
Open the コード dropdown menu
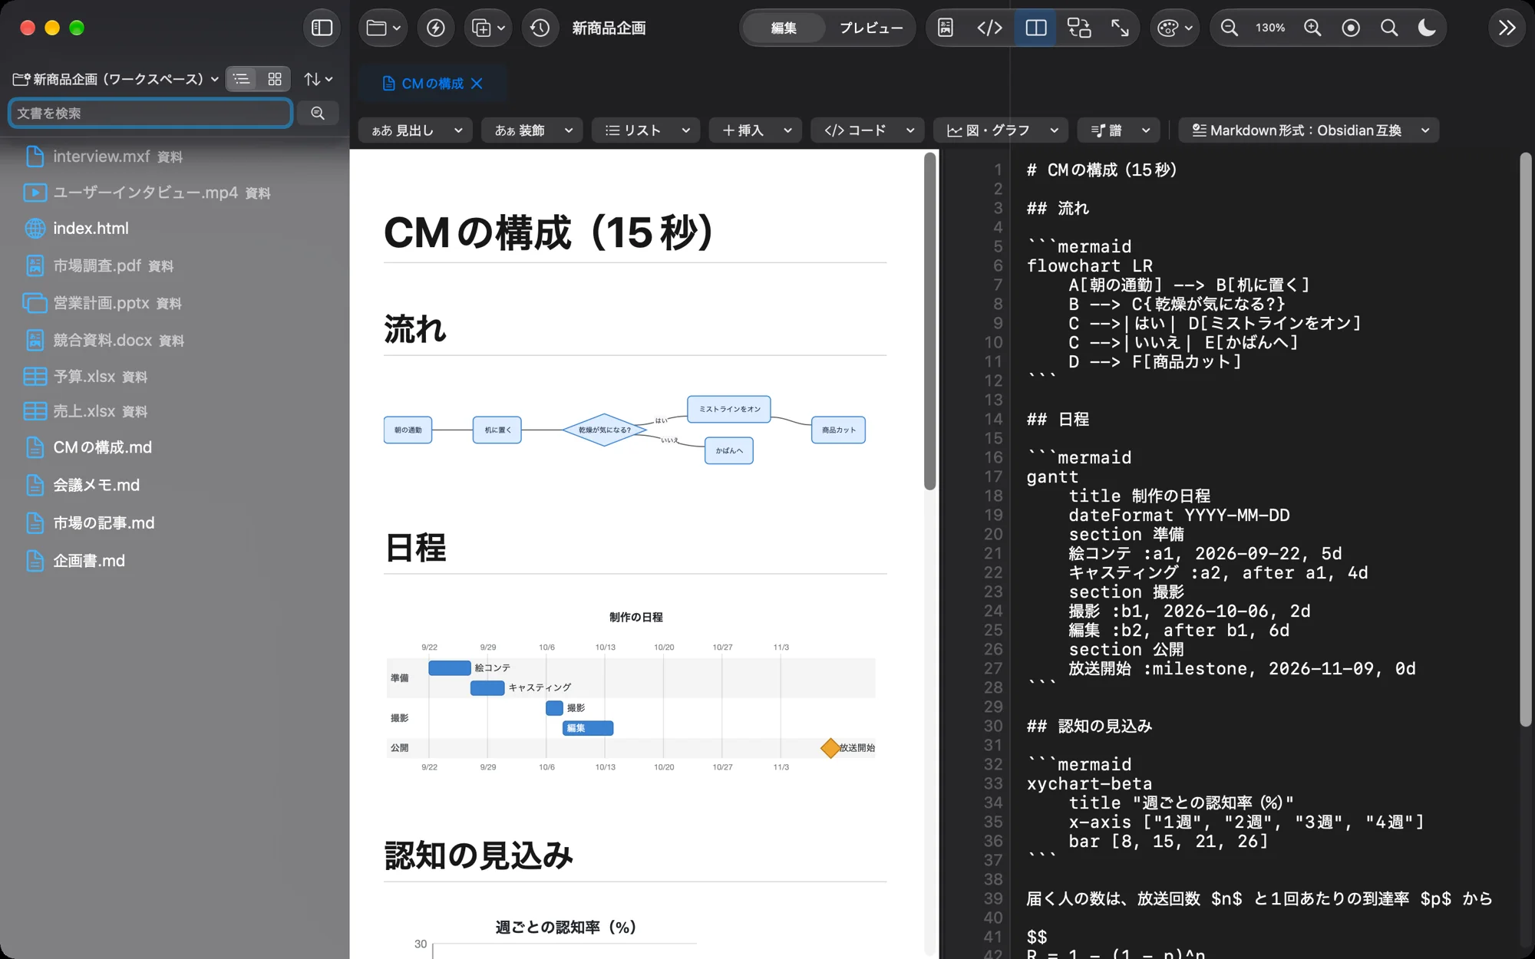pos(868,130)
